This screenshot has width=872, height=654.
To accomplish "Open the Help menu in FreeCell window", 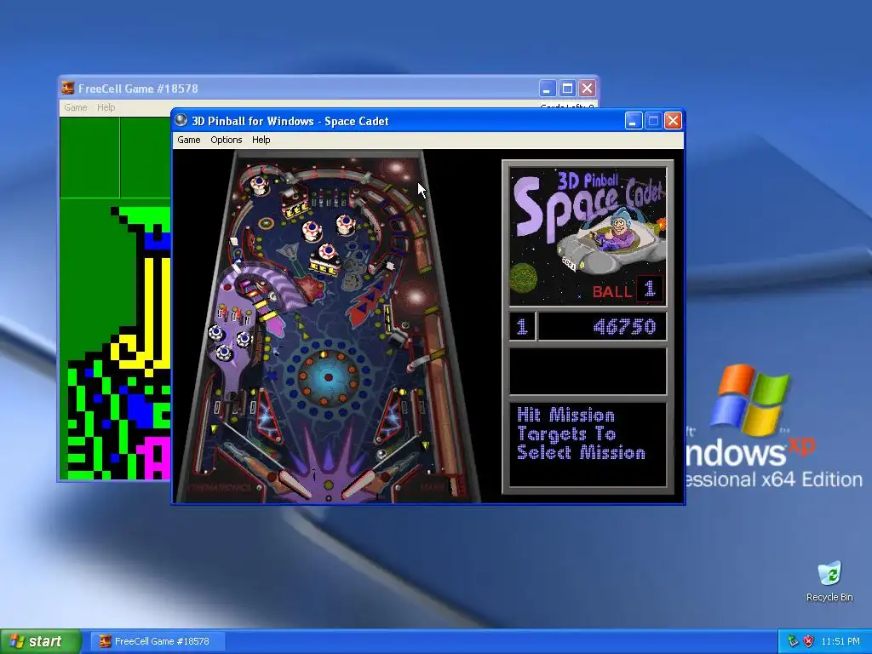I will click(106, 107).
